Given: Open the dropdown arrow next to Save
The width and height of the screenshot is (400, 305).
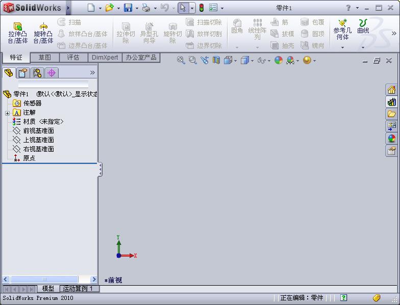Looking at the screenshot, I should coord(137,8).
